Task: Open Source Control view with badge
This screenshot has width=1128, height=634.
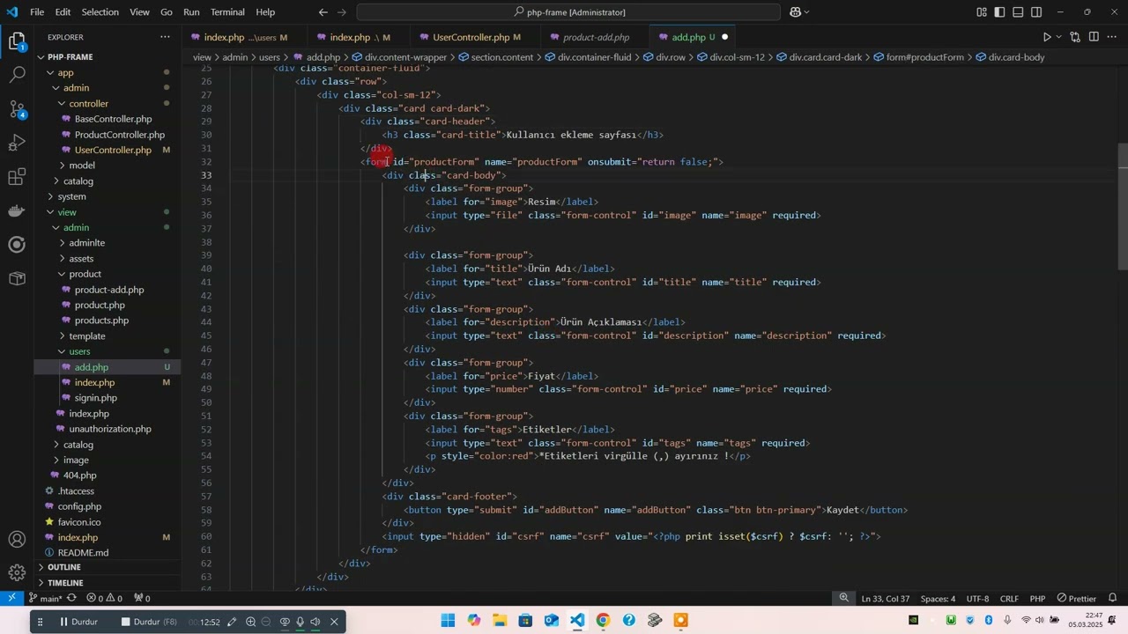Action: click(17, 109)
